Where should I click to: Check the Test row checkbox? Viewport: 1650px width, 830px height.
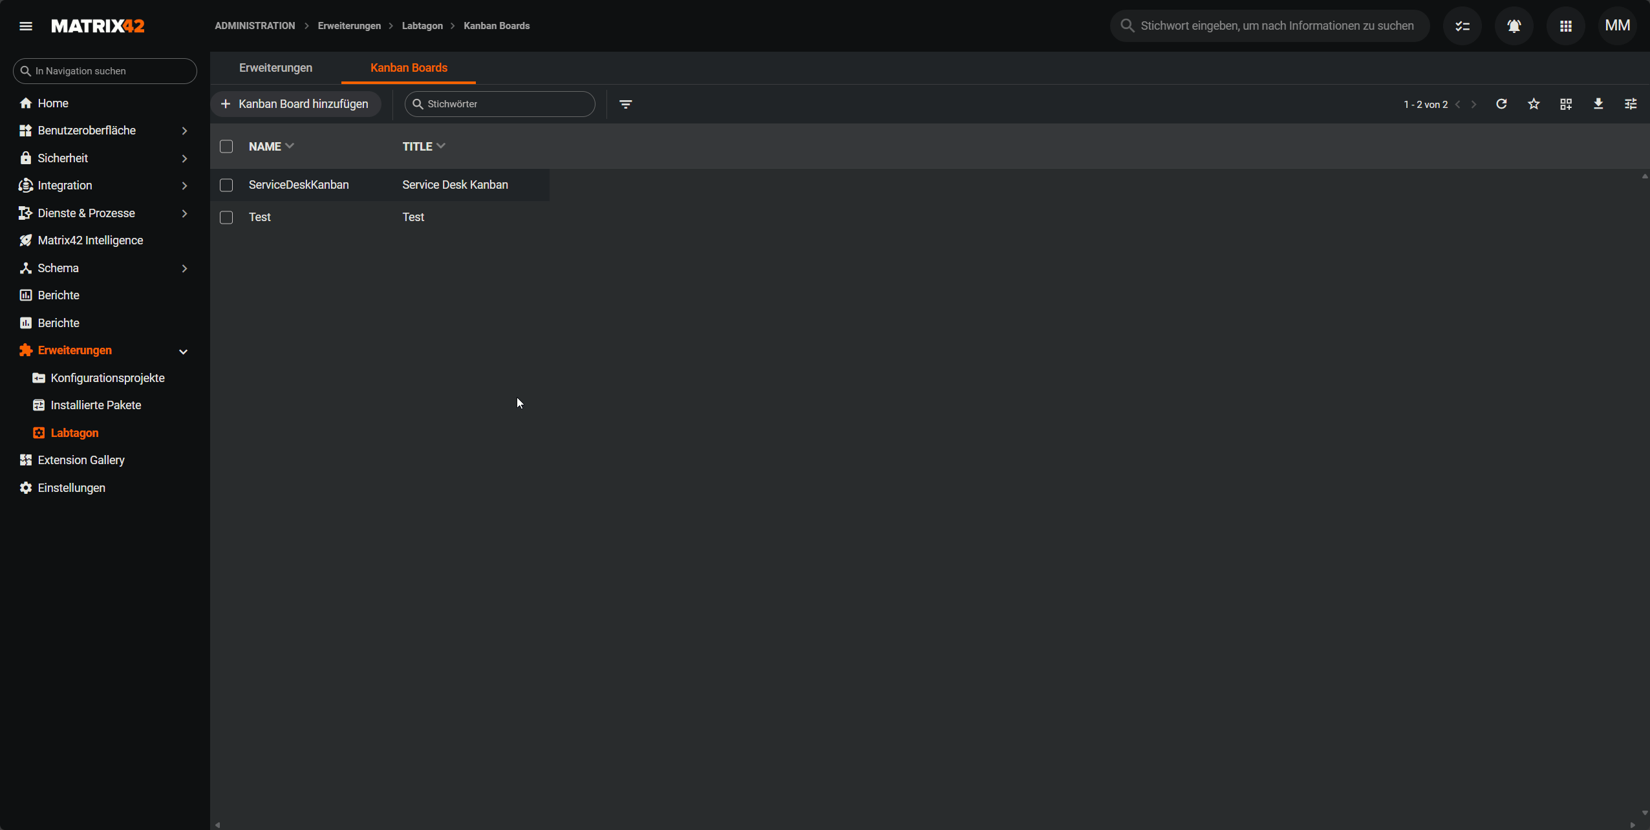(x=226, y=218)
